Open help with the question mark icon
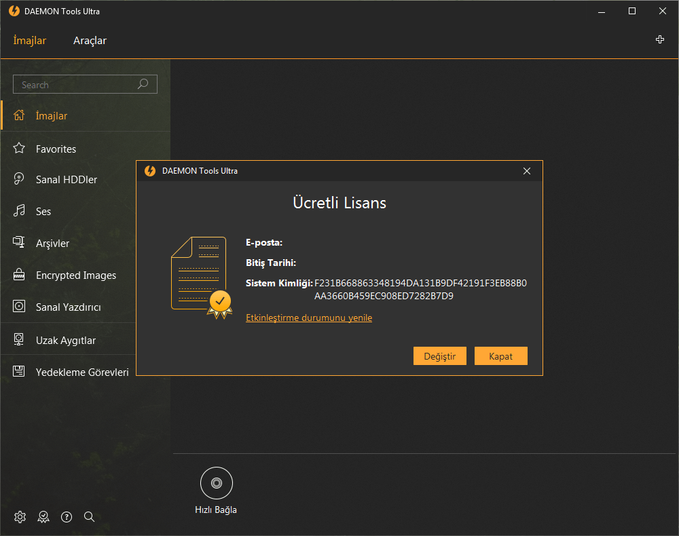Viewport: 679px width, 536px height. tap(66, 516)
